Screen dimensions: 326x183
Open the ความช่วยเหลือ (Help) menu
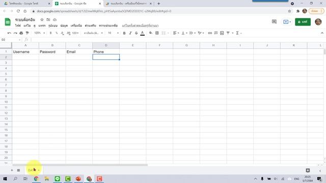108,25
